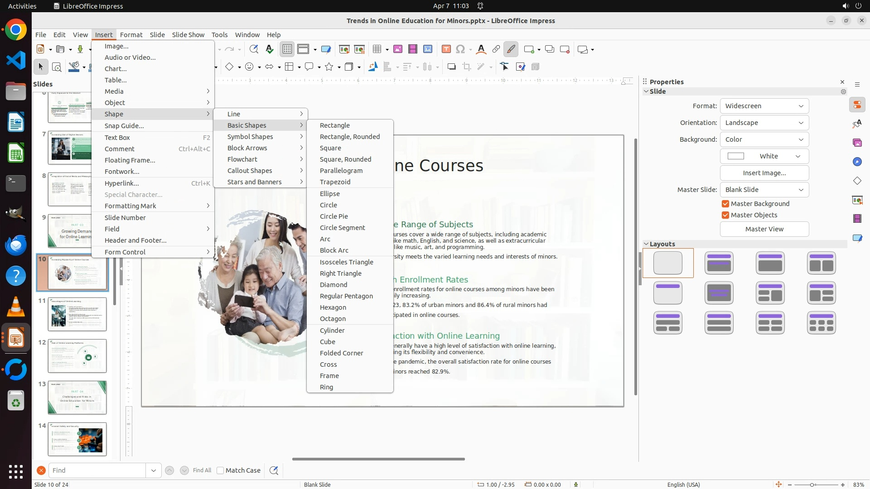Open the White background color swatch
This screenshot has width=870, height=489.
764,156
